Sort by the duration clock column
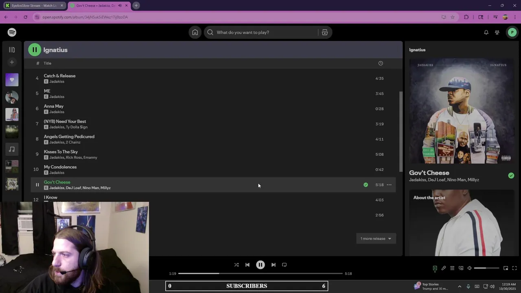Screen dimensions: 521x293 pos(381,63)
